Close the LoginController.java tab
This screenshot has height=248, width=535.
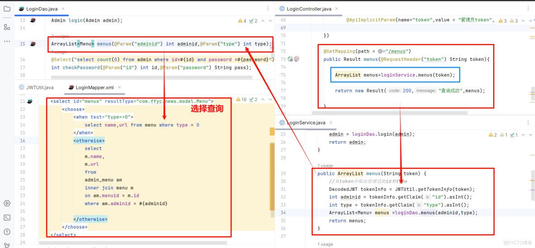(337, 9)
